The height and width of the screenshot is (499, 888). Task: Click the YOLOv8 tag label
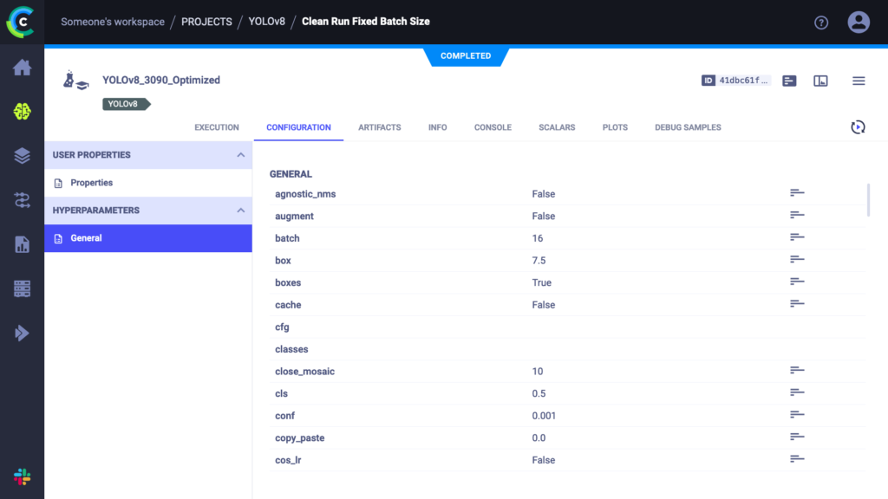click(x=126, y=104)
